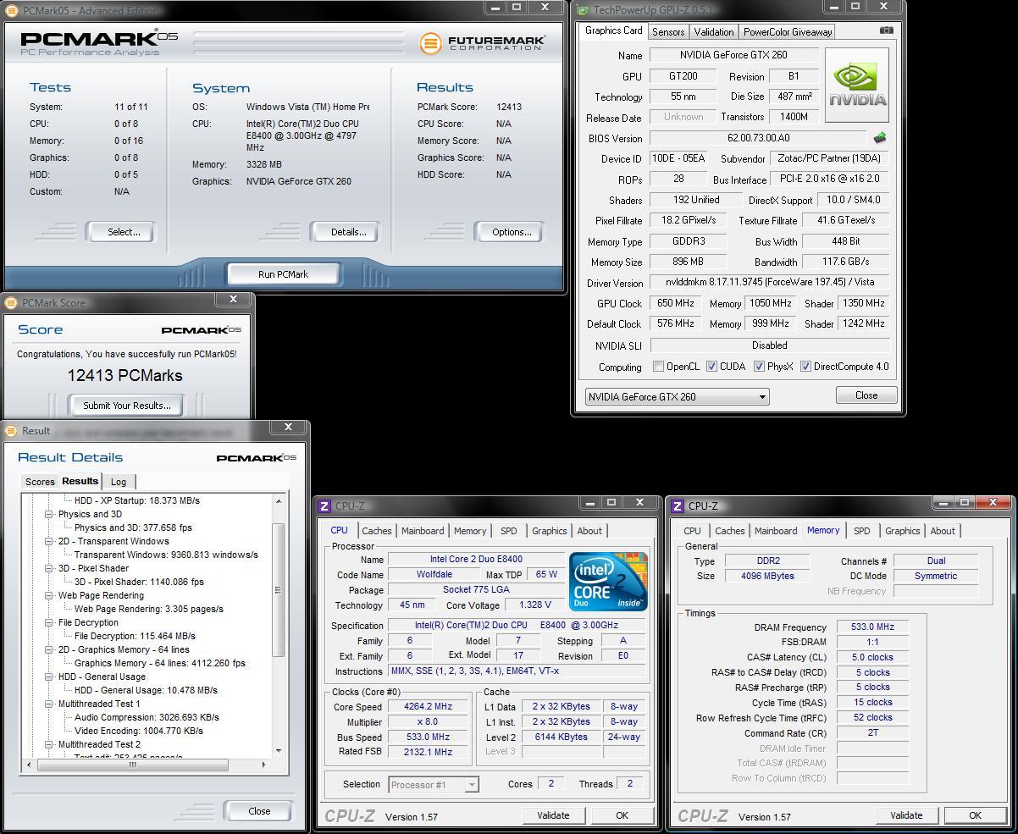Click Close in the GPU-Z window
This screenshot has height=834, width=1018.
coord(866,395)
